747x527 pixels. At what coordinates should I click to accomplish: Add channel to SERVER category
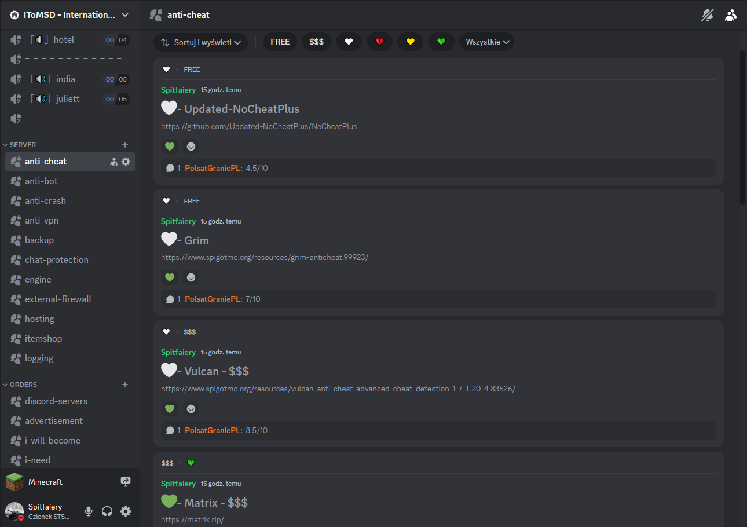(x=125, y=145)
